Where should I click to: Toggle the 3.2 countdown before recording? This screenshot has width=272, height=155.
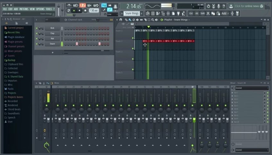83,5
